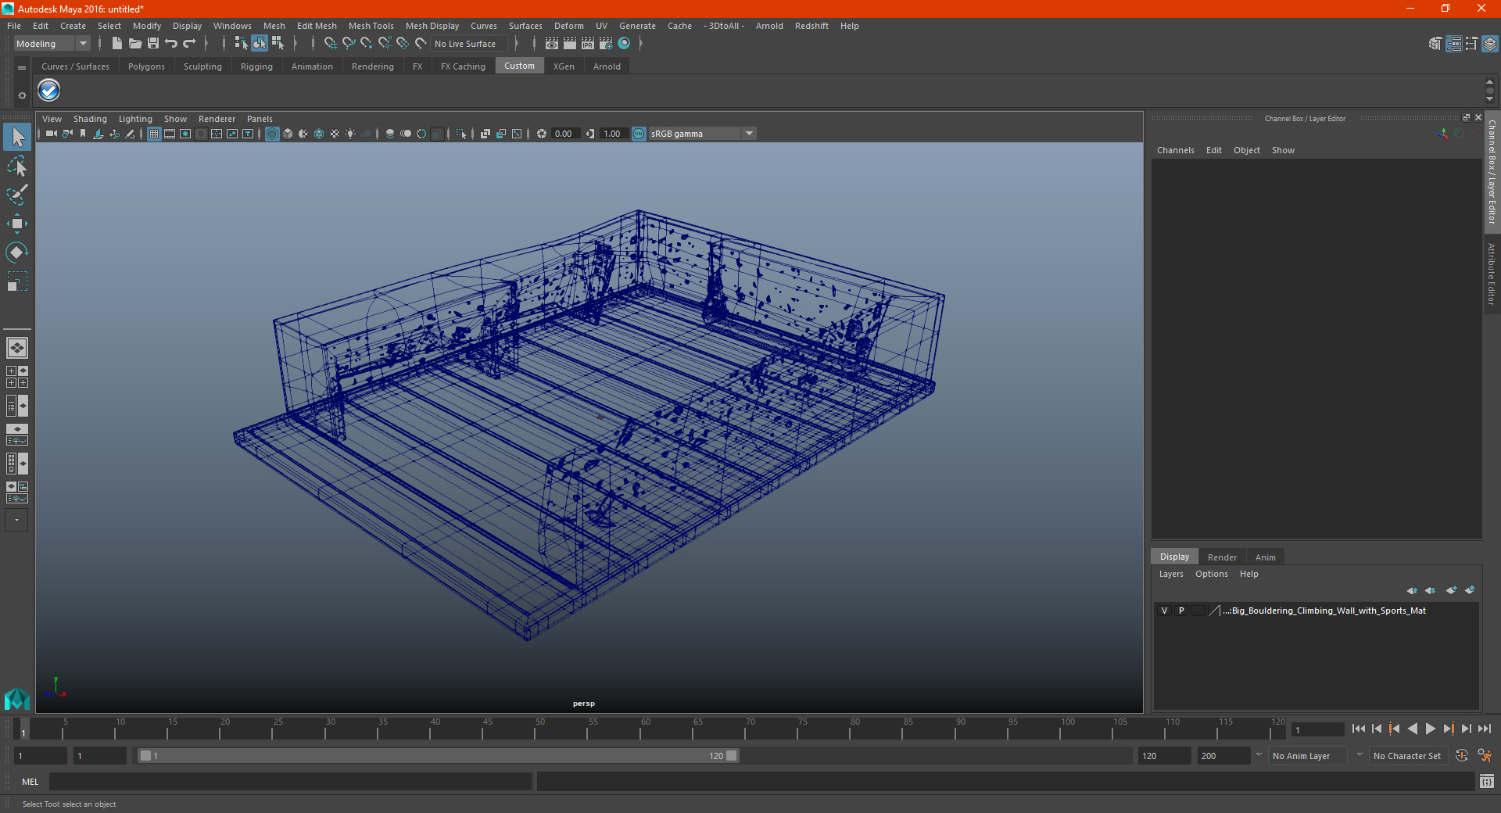This screenshot has width=1501, height=813.
Task: Toggle P playback box of layer
Action: [1181, 611]
